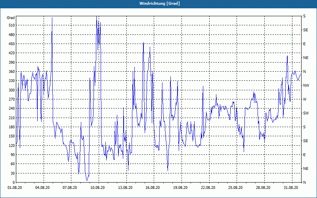
Task: Click the 22.08.20 date label
Action: [208, 188]
